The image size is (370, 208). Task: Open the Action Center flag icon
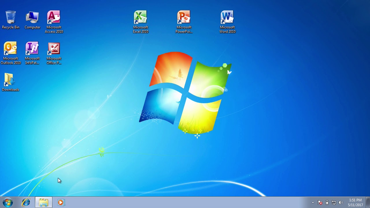coord(320,203)
